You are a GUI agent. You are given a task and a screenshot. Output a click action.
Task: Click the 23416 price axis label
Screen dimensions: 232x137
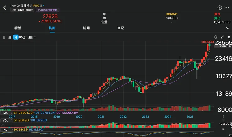[224, 59]
